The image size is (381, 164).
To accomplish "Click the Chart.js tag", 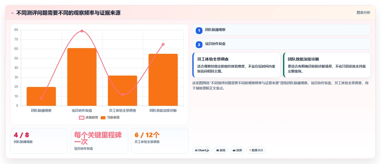I will (202, 150).
